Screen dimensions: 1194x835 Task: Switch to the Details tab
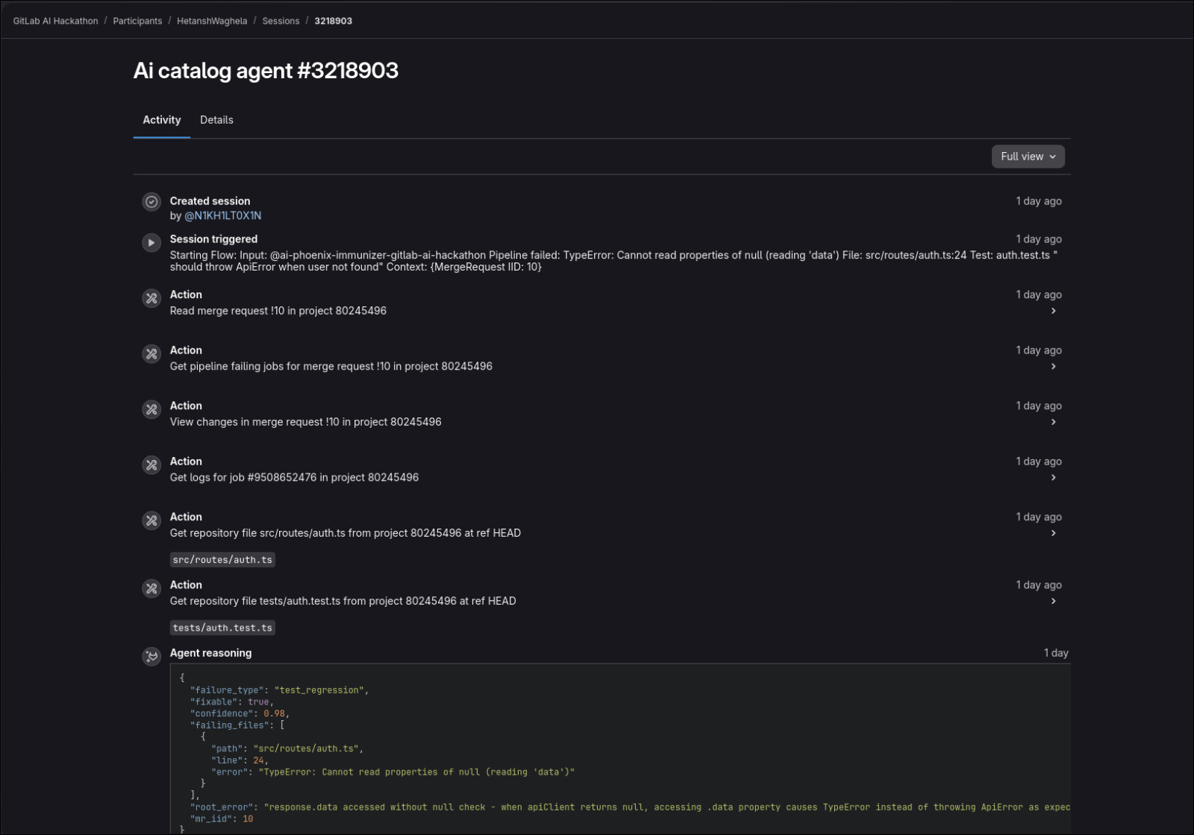(216, 120)
